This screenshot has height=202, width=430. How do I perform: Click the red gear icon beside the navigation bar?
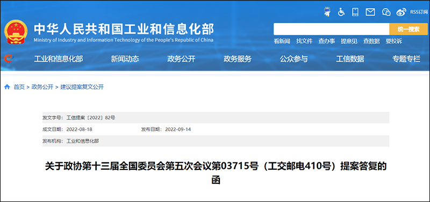pyautogui.click(x=8, y=58)
